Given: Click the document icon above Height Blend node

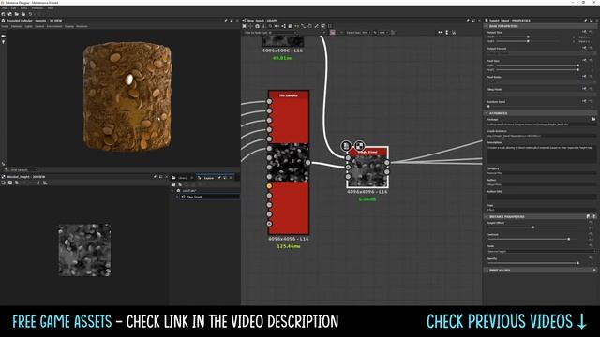Looking at the screenshot, I should point(346,146).
